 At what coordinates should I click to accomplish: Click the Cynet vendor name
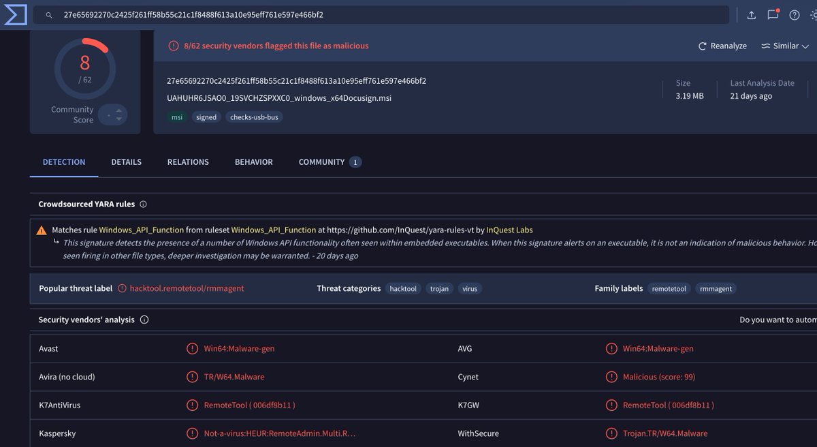468,377
